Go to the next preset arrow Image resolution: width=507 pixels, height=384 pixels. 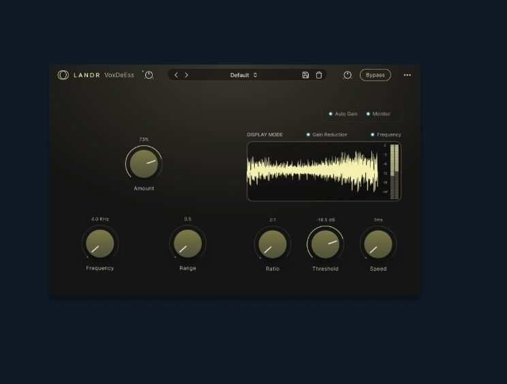[x=187, y=75]
